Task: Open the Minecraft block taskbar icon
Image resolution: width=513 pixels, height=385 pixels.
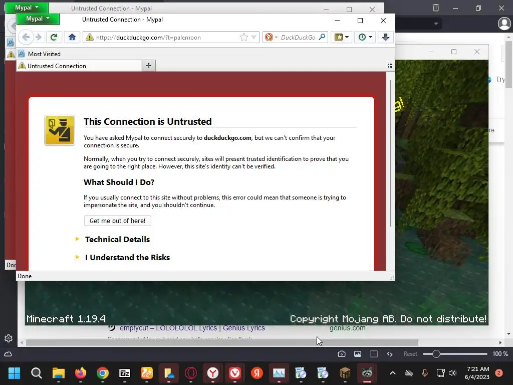Action: point(345,373)
